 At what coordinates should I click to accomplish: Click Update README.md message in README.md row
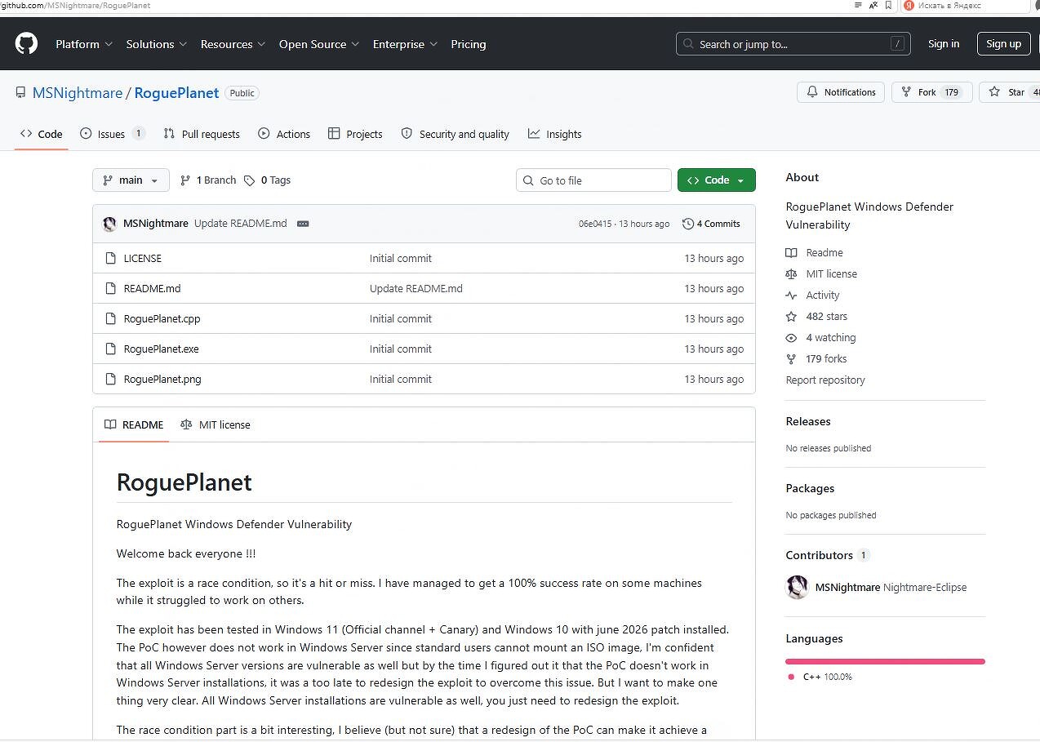[x=416, y=288]
